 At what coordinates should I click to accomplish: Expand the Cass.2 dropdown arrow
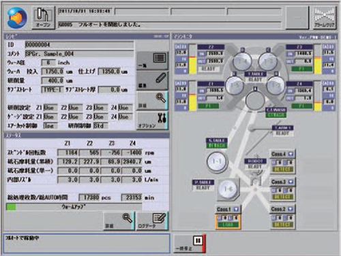click(291, 209)
